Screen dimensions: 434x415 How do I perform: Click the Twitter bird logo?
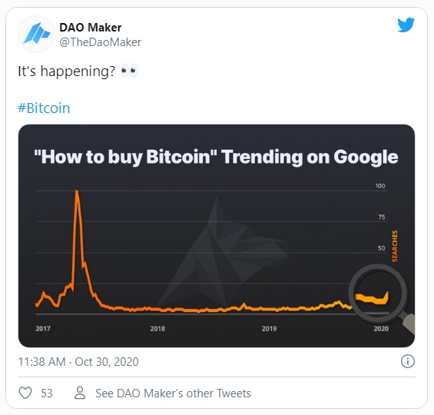pos(406,25)
